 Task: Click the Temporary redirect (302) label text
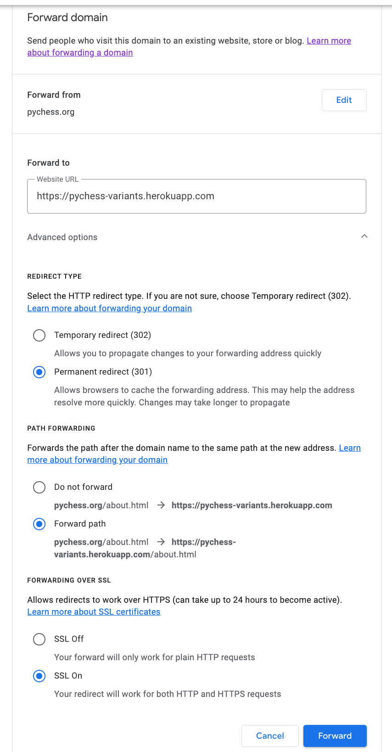102,335
